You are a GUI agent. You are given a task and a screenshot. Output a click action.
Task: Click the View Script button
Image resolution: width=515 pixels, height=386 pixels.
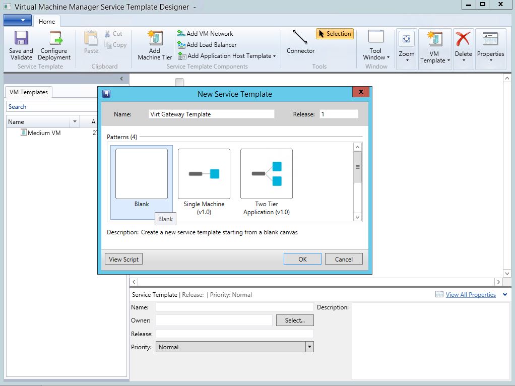(123, 259)
